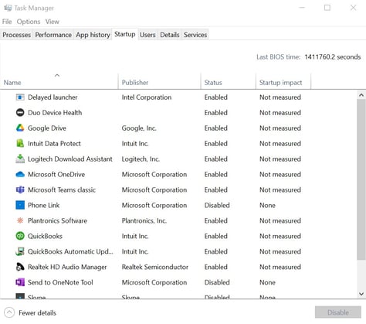
Task: Sort by the Publisher column header
Action: (x=160, y=82)
